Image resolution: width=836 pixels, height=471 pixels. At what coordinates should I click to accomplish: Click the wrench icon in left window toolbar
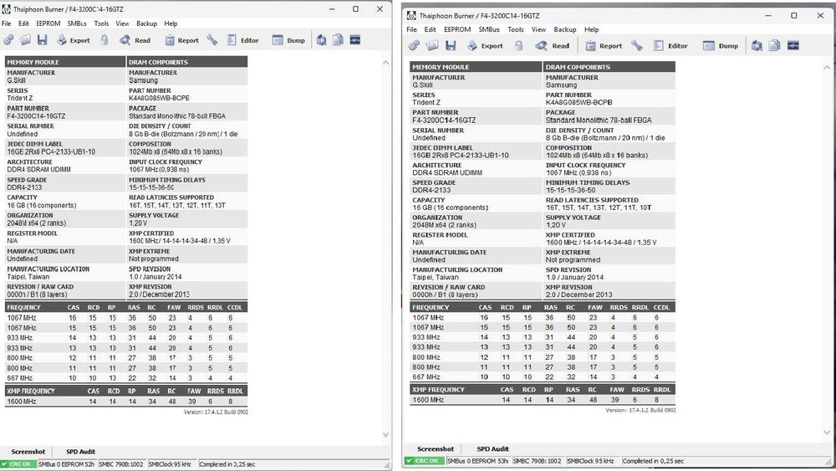(x=212, y=40)
